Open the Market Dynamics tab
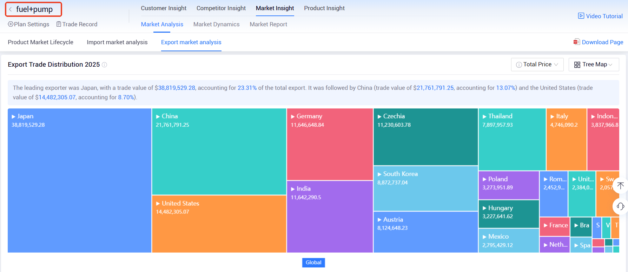 pyautogui.click(x=216, y=24)
